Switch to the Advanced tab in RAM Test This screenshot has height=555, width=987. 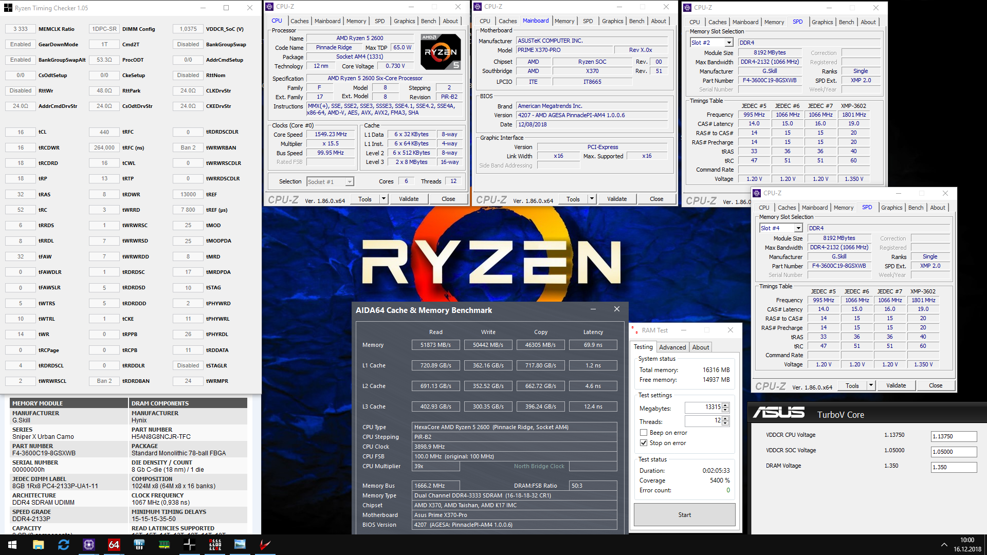pyautogui.click(x=672, y=347)
